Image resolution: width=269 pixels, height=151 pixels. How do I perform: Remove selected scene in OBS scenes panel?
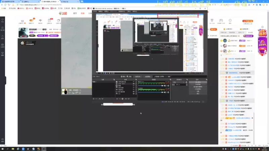tap(97, 99)
